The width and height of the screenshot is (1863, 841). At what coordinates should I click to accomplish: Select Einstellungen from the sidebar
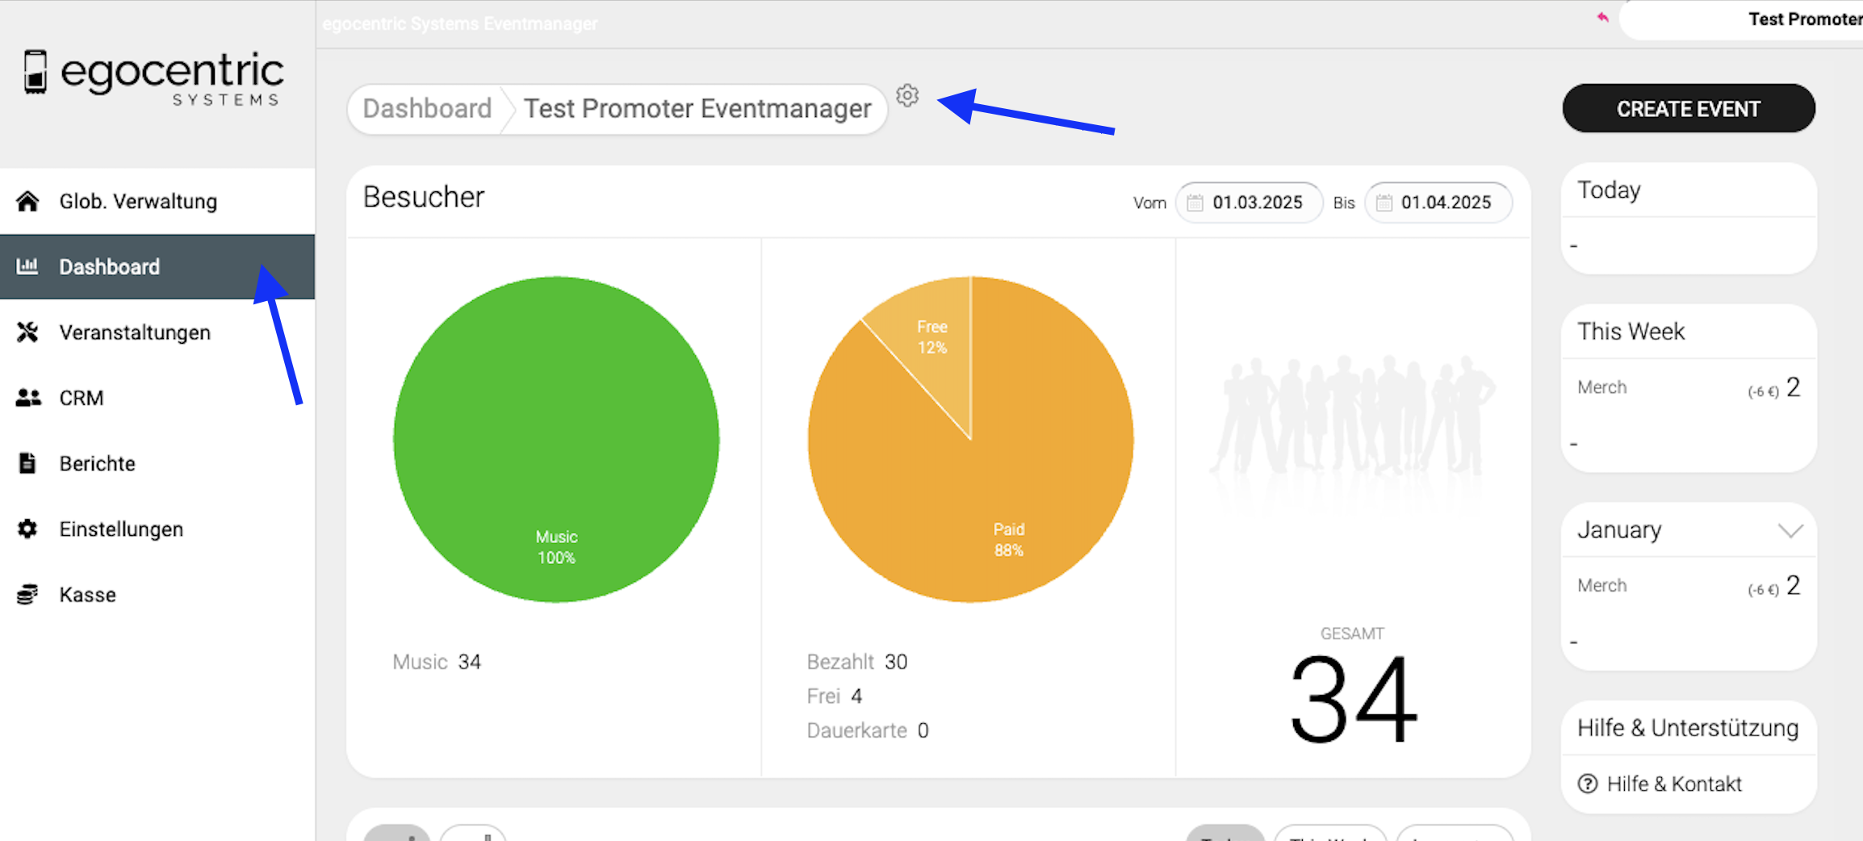[121, 529]
